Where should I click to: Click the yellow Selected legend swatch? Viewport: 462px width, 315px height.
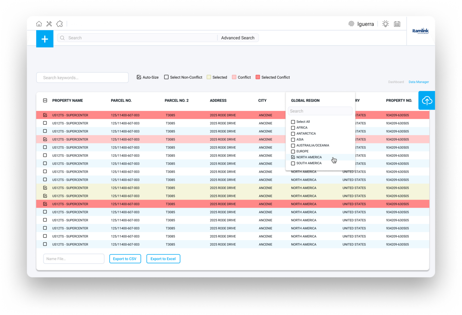[209, 77]
